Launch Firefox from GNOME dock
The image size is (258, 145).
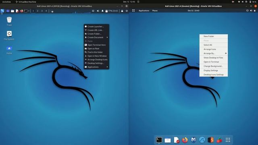(185, 140)
